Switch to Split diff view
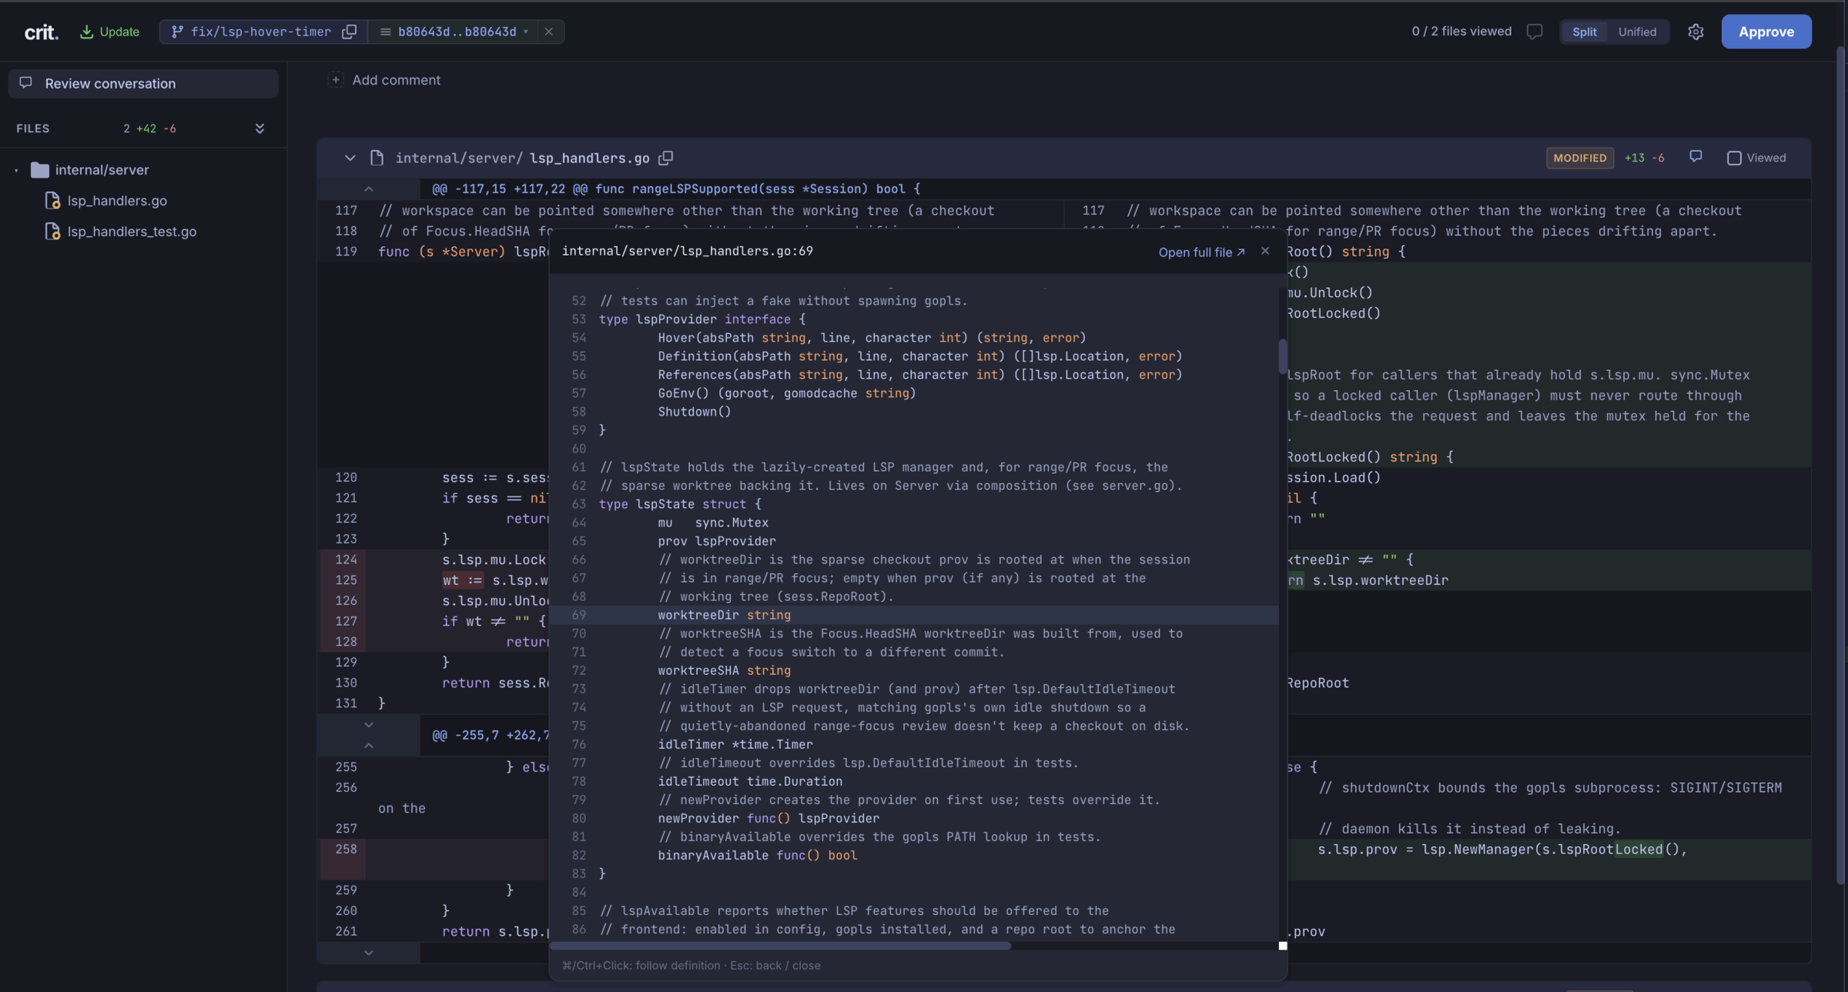Viewport: 1848px width, 992px height. 1584,32
